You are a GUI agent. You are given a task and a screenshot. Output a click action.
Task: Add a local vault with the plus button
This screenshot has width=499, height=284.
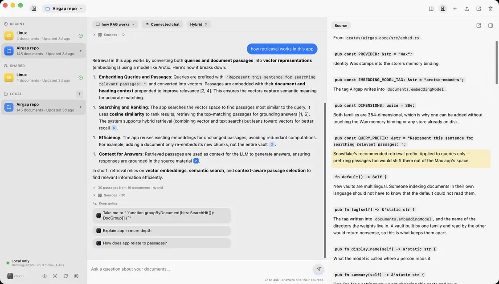coord(80,94)
